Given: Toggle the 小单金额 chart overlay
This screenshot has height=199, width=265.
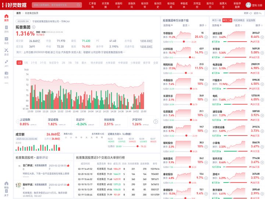Looking at the screenshot, I should point(135,63).
